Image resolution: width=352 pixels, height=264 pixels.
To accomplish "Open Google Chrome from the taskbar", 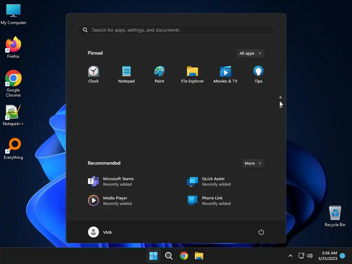I will (184, 256).
